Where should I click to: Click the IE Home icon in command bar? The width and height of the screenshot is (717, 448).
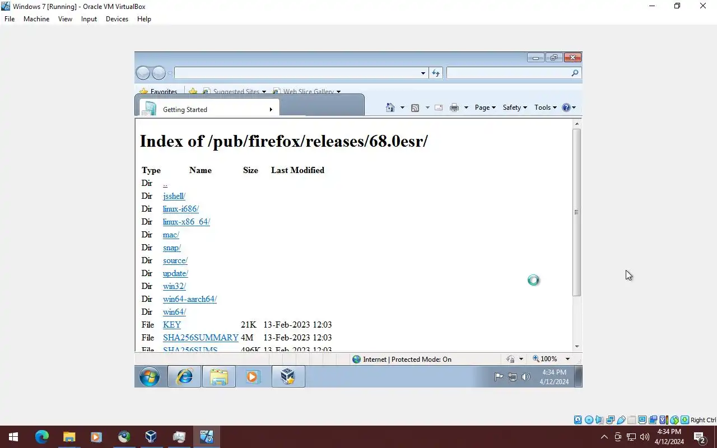[390, 108]
